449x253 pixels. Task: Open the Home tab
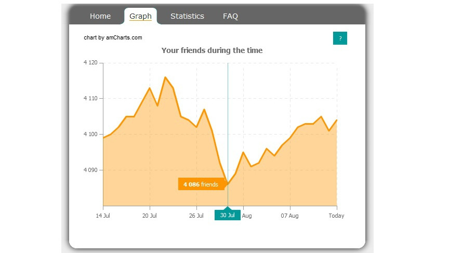tap(100, 16)
